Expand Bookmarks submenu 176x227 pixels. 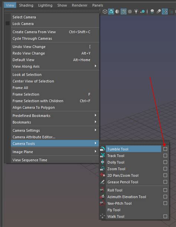[55, 122]
